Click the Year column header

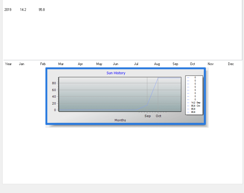(x=8, y=64)
